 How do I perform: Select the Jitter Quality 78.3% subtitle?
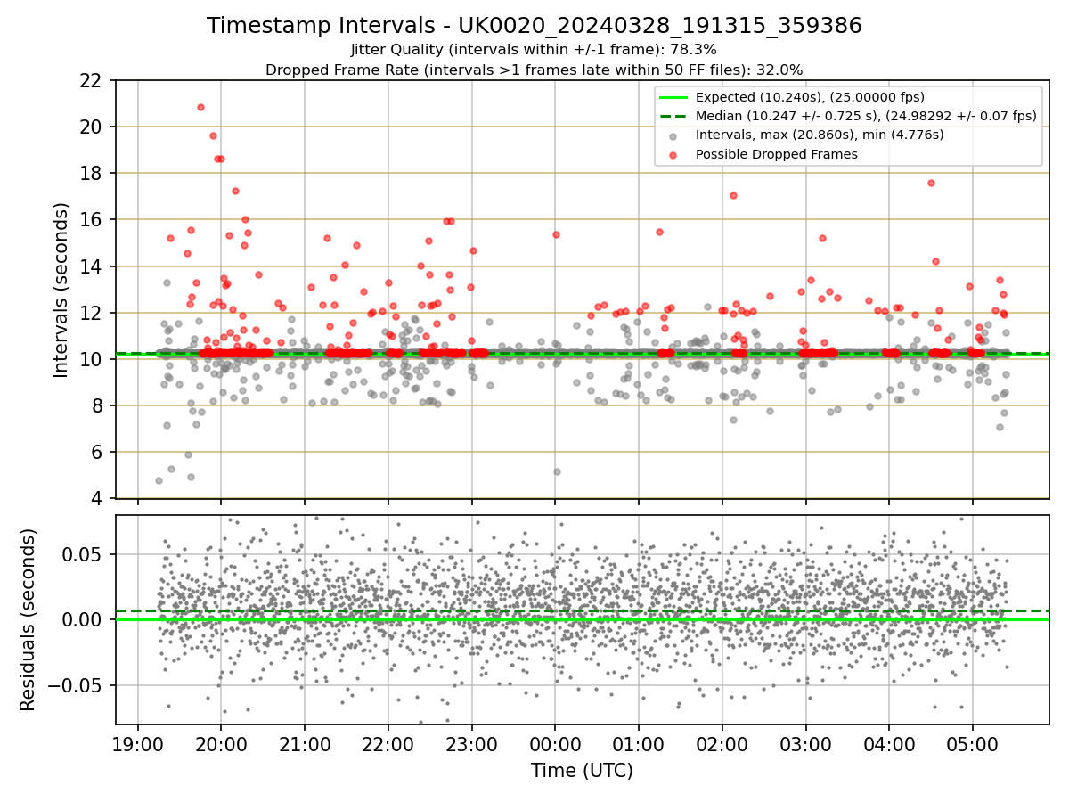tap(534, 50)
